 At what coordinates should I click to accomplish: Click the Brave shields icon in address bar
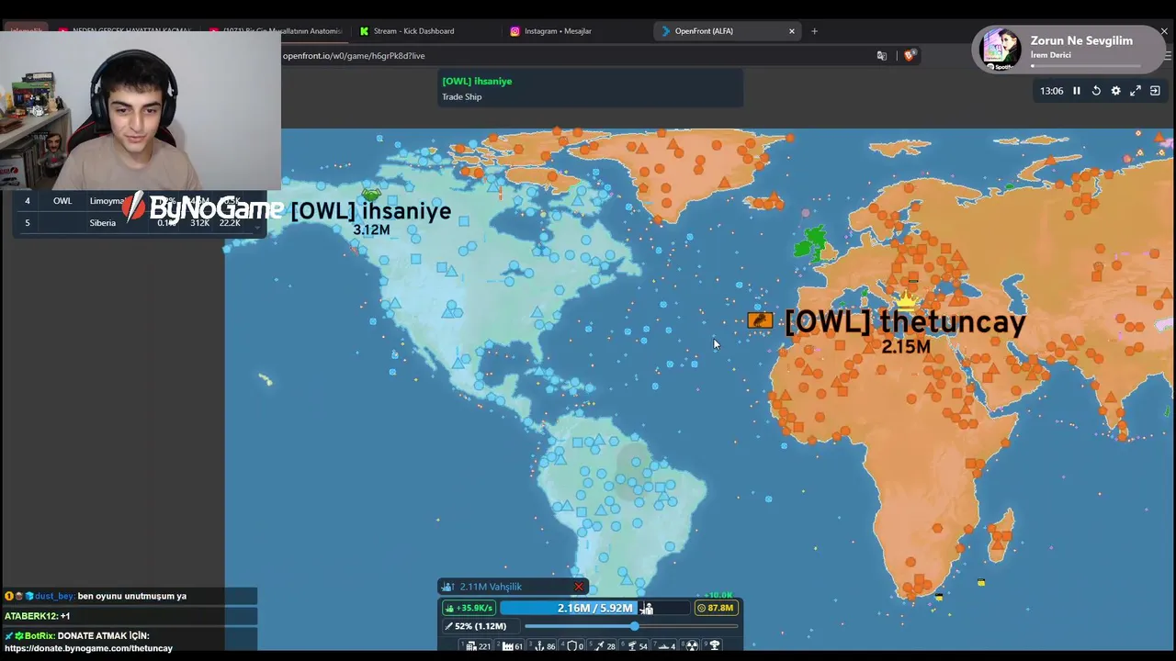pyautogui.click(x=910, y=56)
